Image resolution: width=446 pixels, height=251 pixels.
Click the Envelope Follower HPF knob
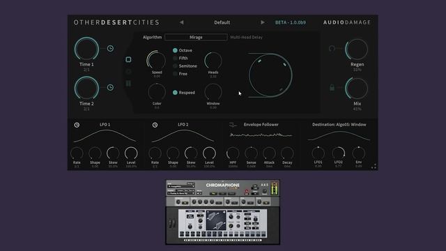[x=233, y=153]
